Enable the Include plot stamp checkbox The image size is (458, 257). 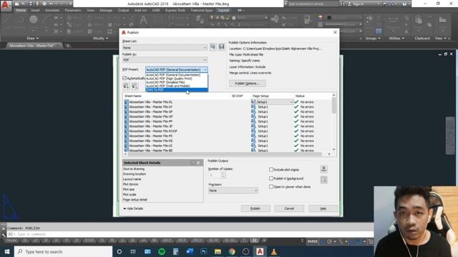coord(271,169)
